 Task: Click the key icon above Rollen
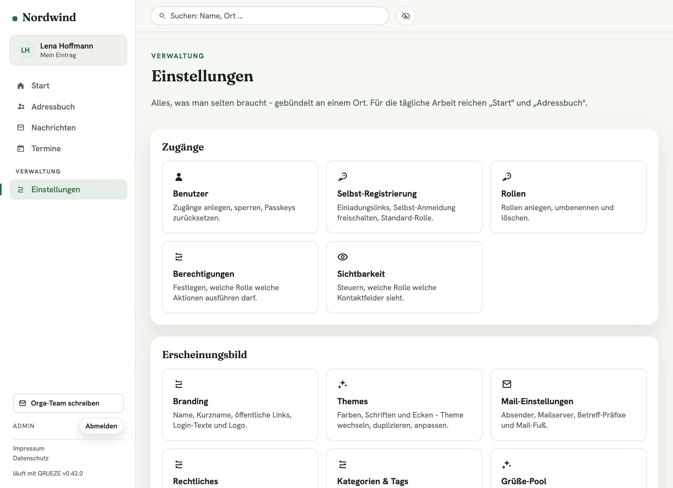(x=507, y=177)
